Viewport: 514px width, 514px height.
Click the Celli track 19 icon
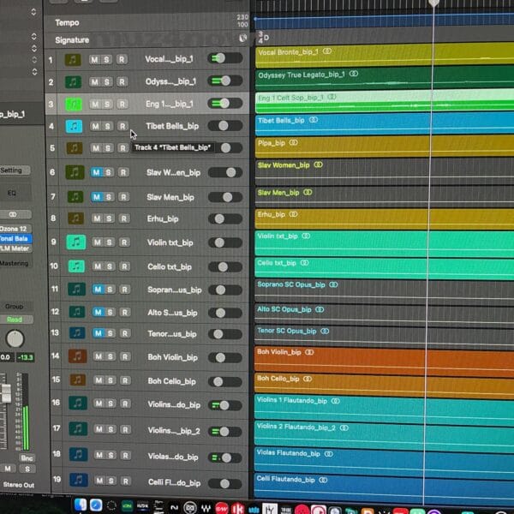[x=79, y=481]
